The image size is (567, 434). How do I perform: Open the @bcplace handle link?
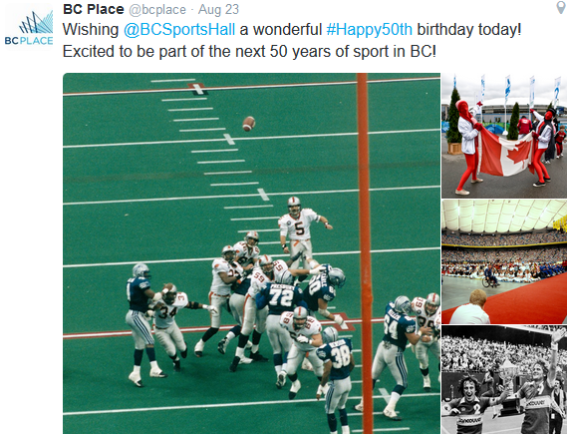pos(157,9)
